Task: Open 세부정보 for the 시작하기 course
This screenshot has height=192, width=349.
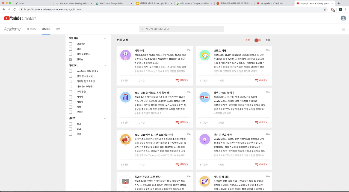Action: tap(182, 80)
